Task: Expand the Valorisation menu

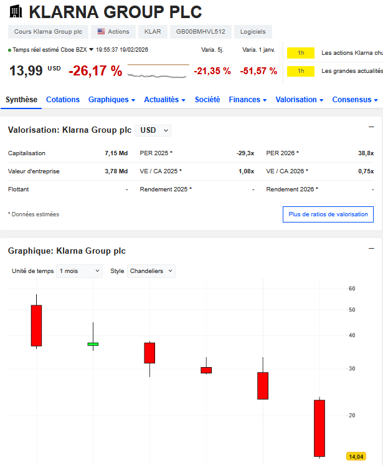Action: tap(299, 100)
